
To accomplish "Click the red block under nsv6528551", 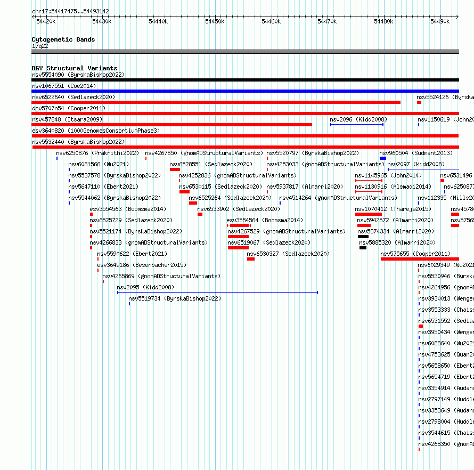I will 175,169.
